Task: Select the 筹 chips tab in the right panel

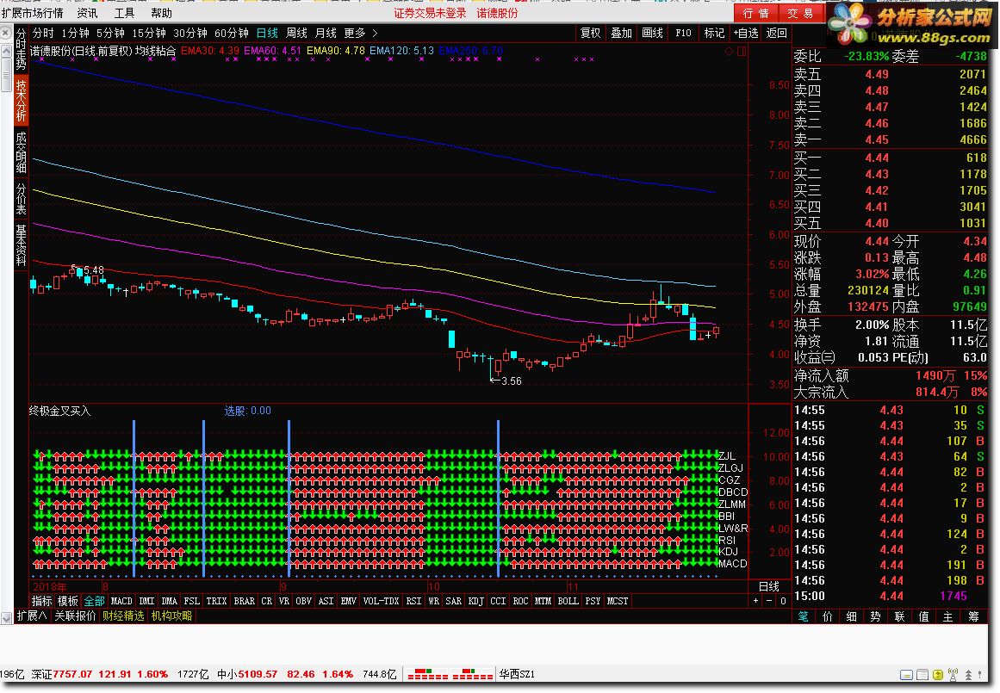Action: point(974,616)
